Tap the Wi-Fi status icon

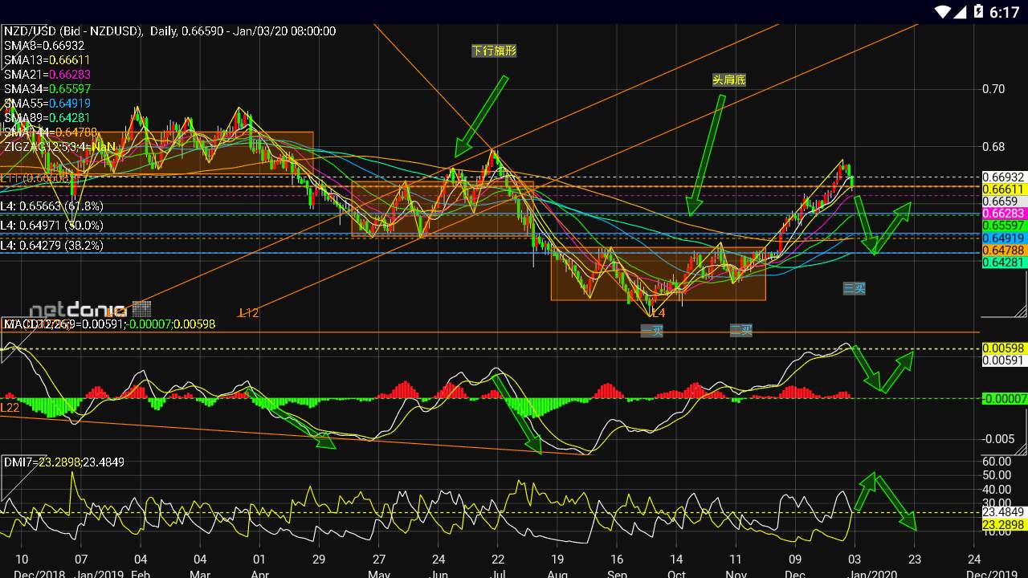click(x=942, y=11)
